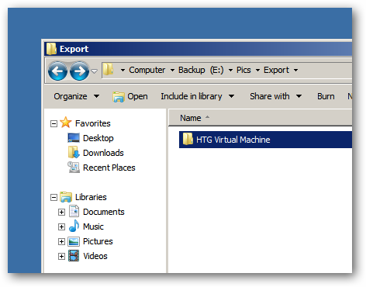Screen dimensions: 366x287
Task: Select Computer in the address path
Action: pos(147,70)
